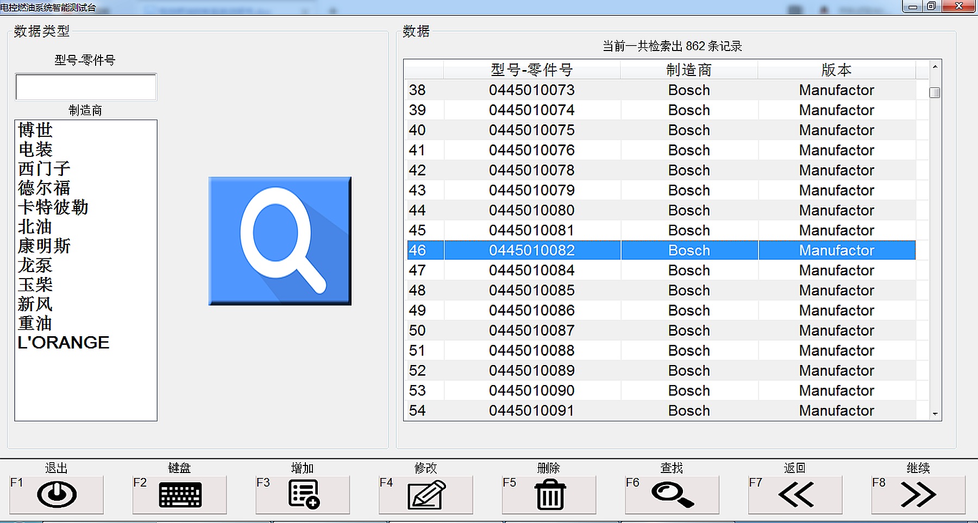Select part number 0445010074
The height and width of the screenshot is (523, 978).
pyautogui.click(x=532, y=110)
